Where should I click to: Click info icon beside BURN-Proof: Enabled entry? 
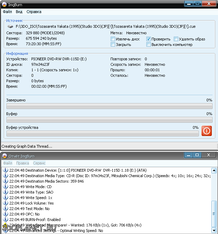5,220
